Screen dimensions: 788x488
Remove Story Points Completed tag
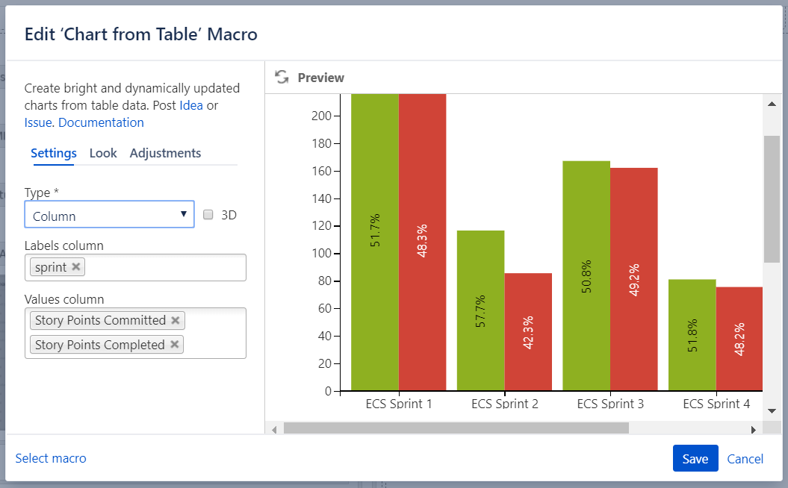(174, 345)
